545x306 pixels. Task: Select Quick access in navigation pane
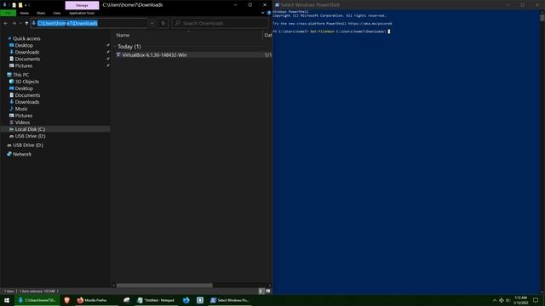pos(26,38)
